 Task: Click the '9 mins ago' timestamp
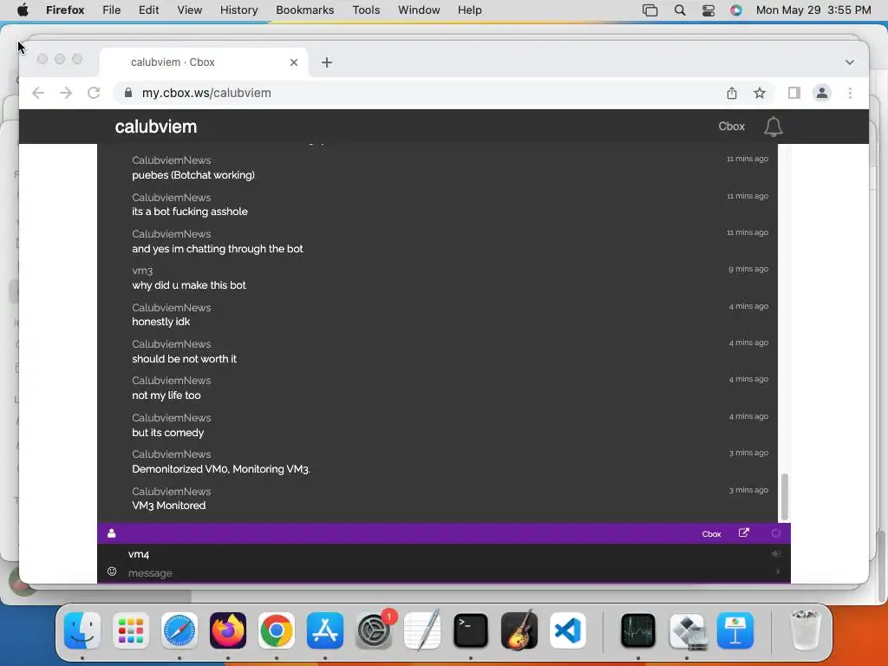point(748,269)
